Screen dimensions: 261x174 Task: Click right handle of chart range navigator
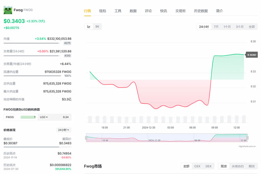click(248, 138)
